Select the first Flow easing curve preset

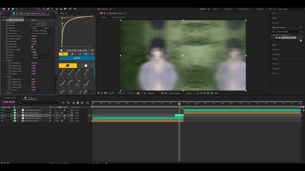click(x=62, y=72)
